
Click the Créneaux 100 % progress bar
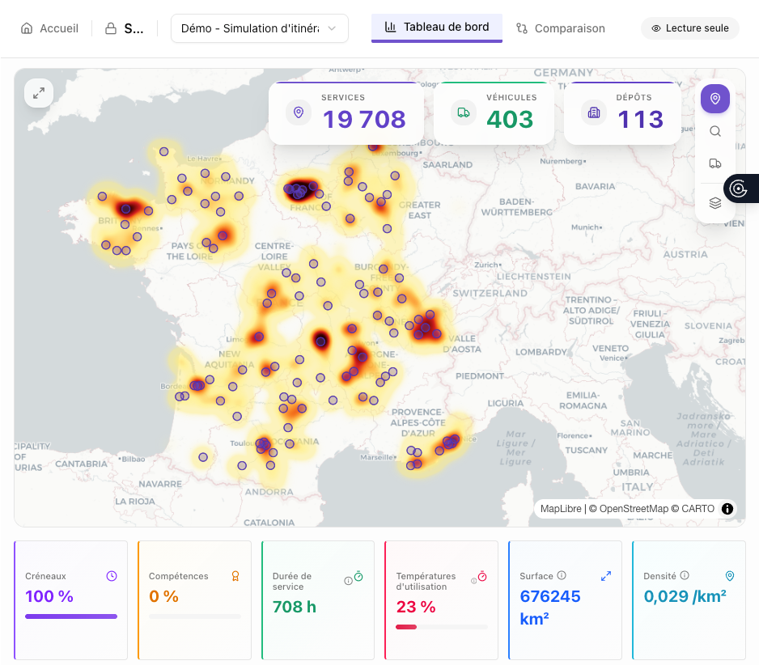(x=71, y=616)
